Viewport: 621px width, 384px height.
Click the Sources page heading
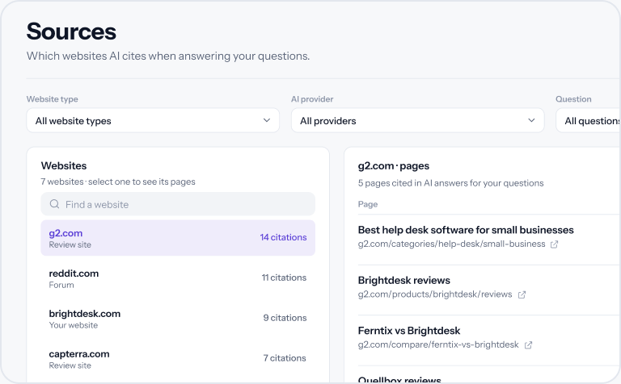(x=71, y=31)
